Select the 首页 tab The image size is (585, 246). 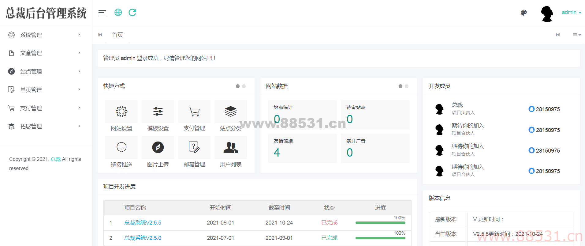(117, 35)
